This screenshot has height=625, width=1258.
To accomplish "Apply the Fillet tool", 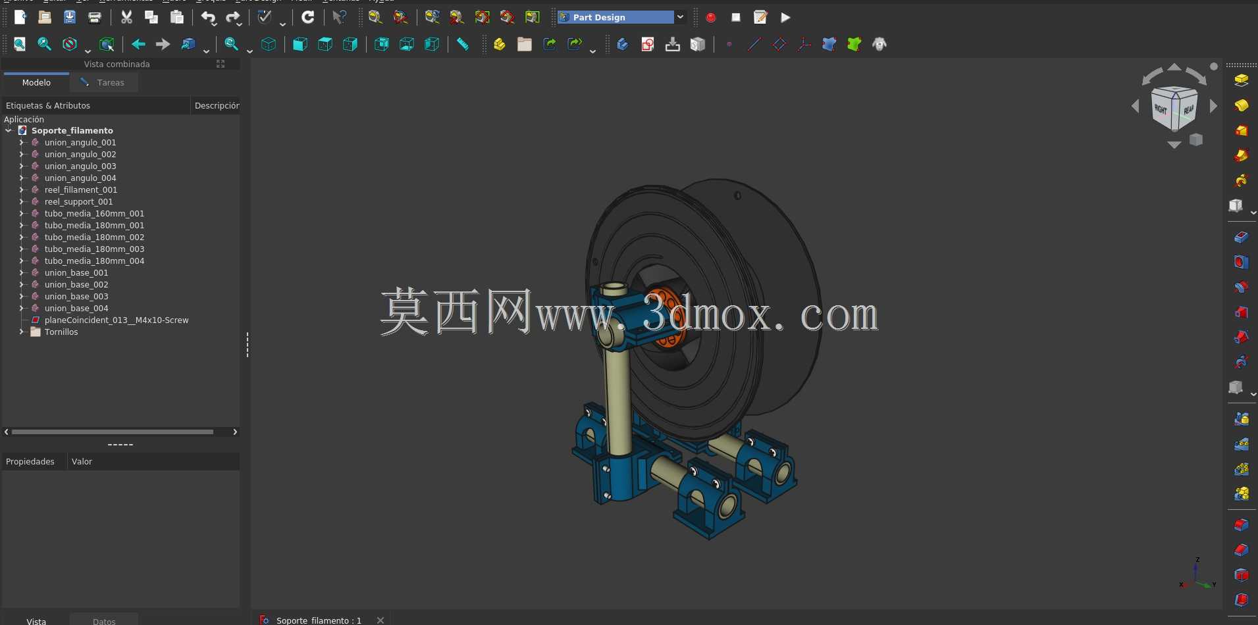I will point(1242,524).
